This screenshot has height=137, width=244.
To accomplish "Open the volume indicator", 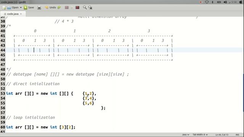I will [x=225, y=2].
